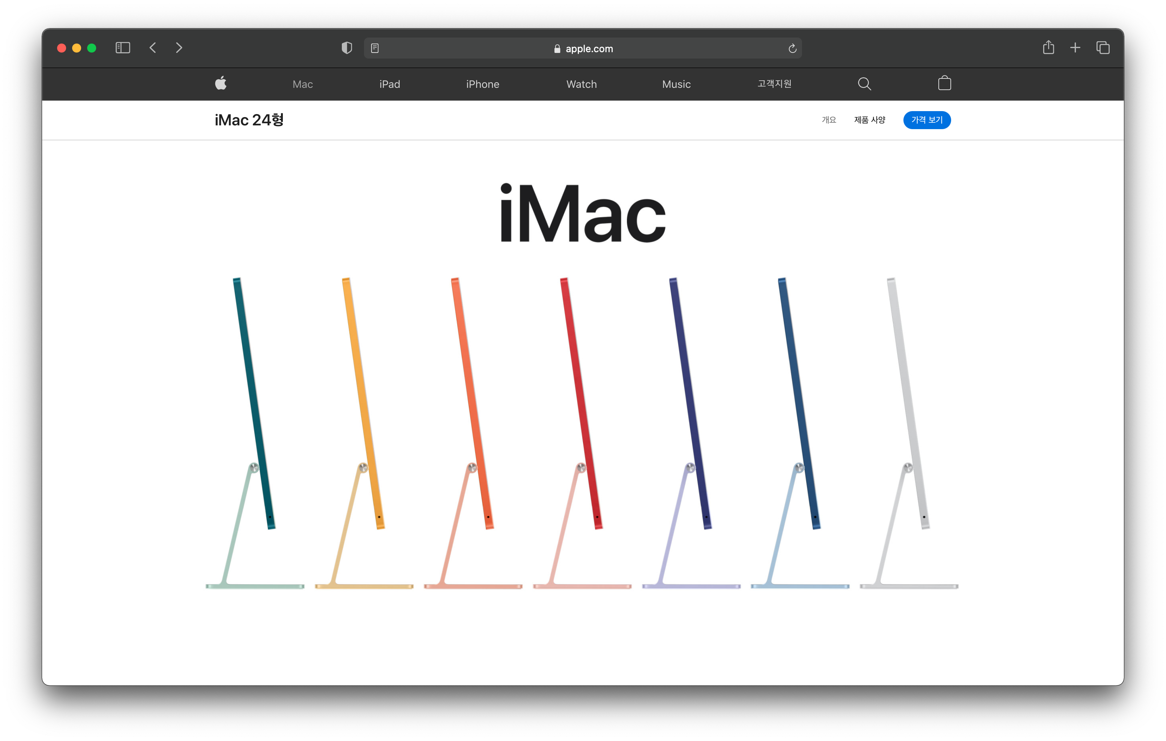1166x741 pixels.
Task: Show Reader view from address bar icon
Action: (375, 48)
